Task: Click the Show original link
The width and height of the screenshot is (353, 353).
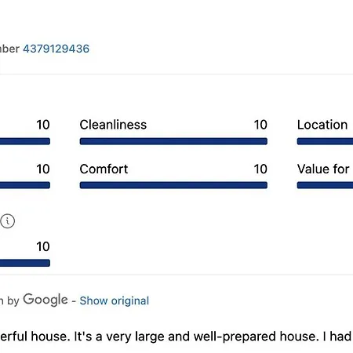Action: pos(115,300)
